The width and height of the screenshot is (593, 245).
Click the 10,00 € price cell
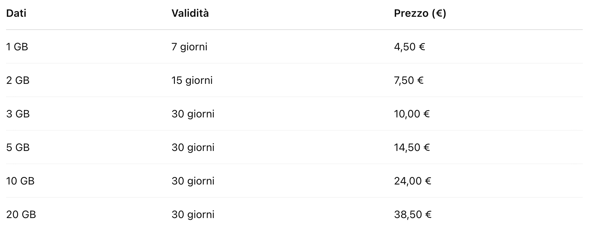412,114
